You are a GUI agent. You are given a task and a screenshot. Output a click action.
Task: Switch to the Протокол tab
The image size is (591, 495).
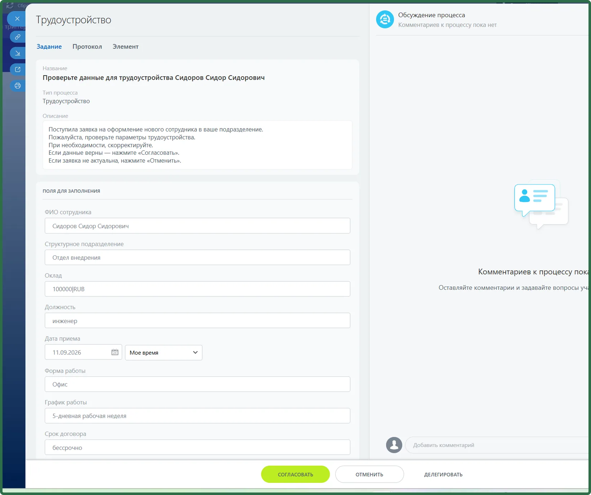87,47
